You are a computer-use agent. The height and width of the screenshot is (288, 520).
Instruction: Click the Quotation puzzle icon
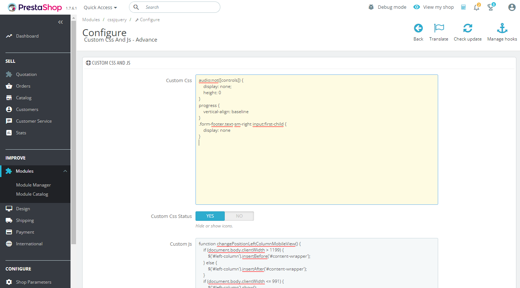click(9, 74)
